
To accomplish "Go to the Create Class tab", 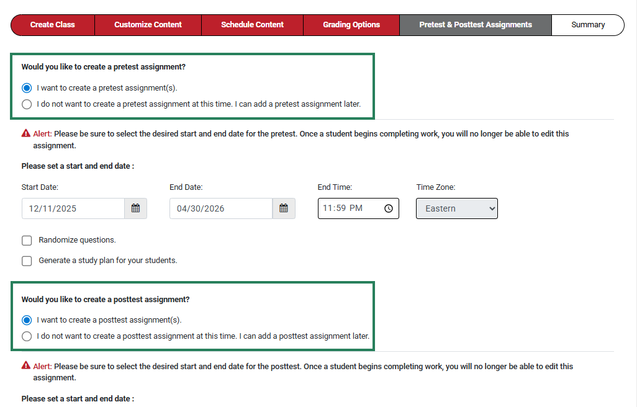I will pos(52,25).
